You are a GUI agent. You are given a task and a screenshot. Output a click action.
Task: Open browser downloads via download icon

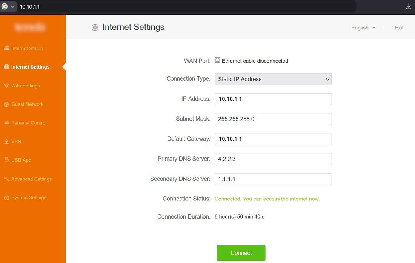pyautogui.click(x=408, y=7)
